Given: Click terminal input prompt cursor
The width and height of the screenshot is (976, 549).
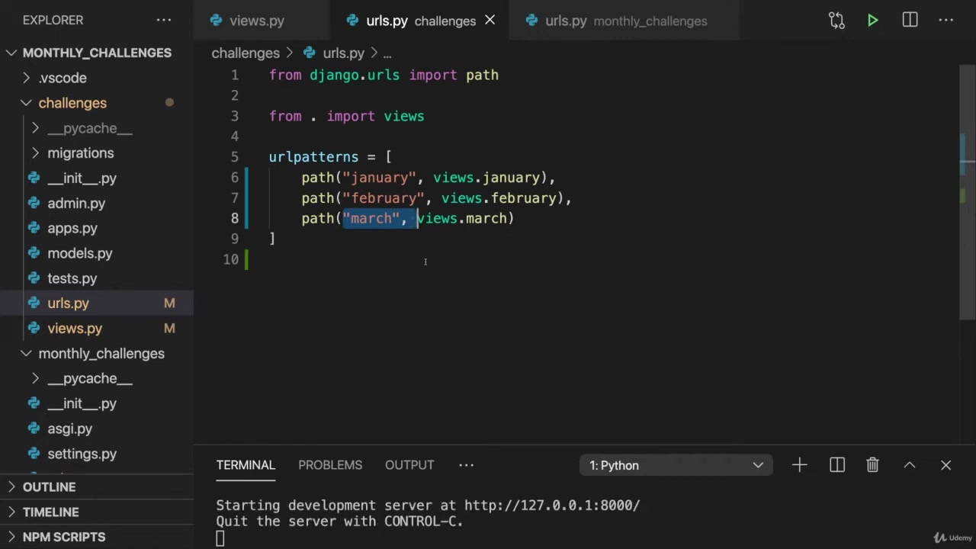Looking at the screenshot, I should tap(220, 538).
